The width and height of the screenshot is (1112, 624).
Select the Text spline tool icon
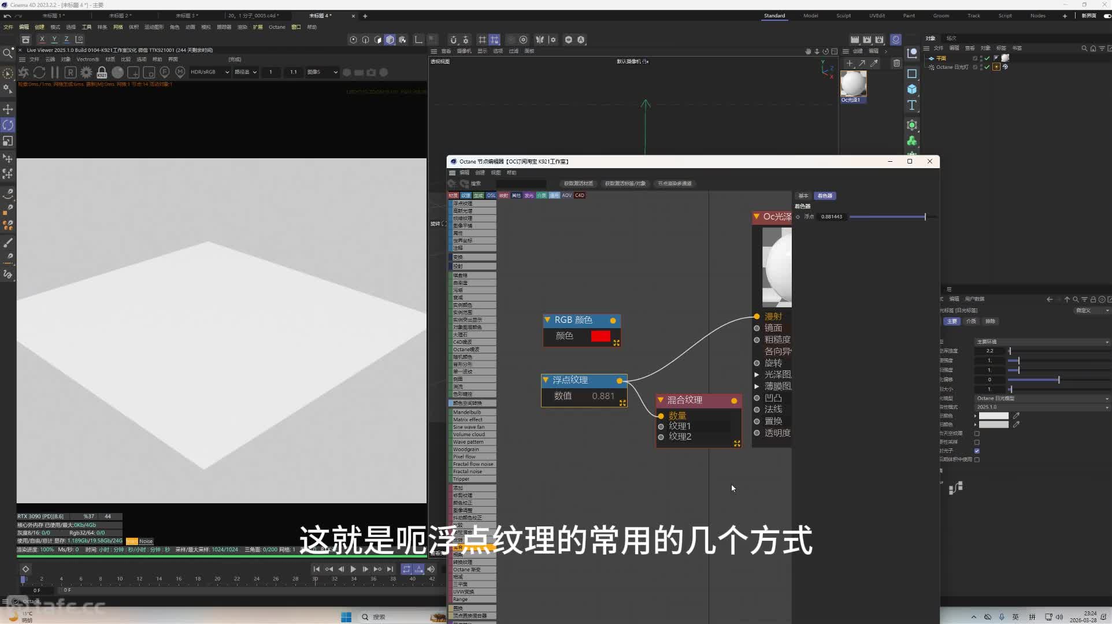(912, 105)
